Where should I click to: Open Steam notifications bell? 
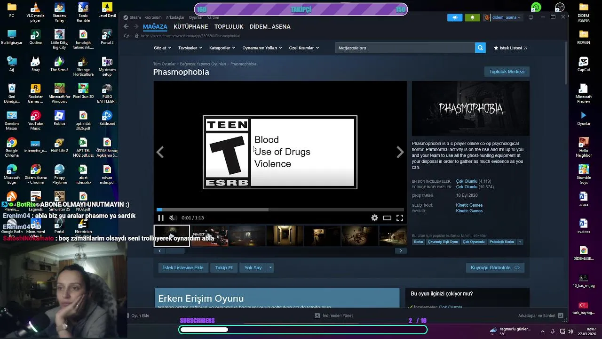point(473,17)
